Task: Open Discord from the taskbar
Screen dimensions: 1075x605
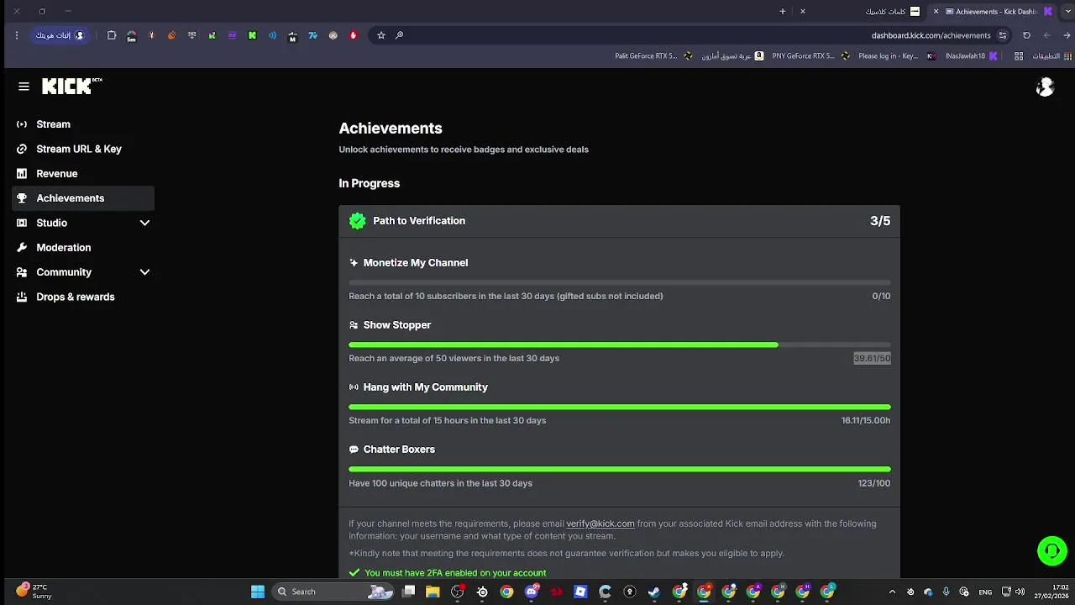Action: click(x=532, y=592)
